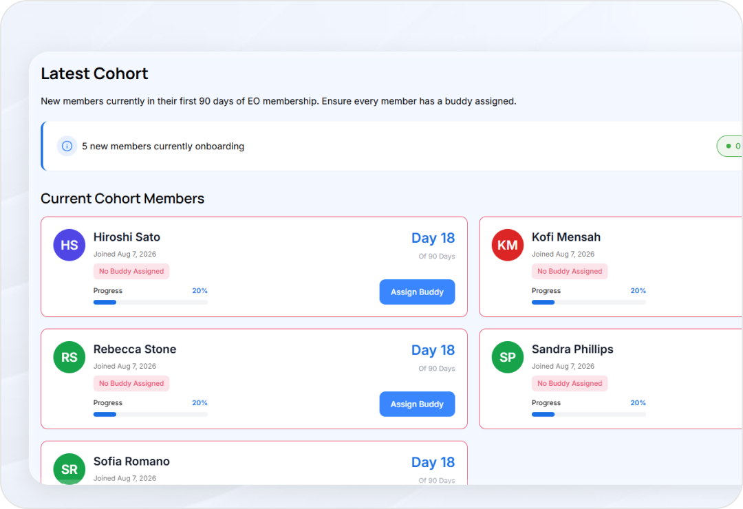The height and width of the screenshot is (509, 743).
Task: Click Sandra Phillips' SP avatar
Action: pos(508,357)
